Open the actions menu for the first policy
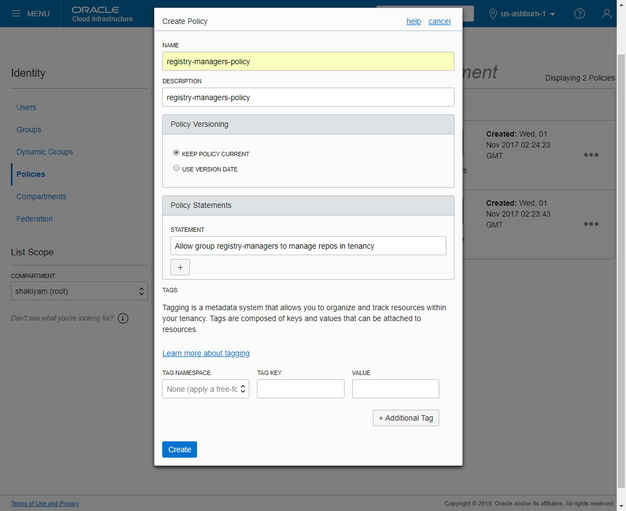 click(591, 155)
